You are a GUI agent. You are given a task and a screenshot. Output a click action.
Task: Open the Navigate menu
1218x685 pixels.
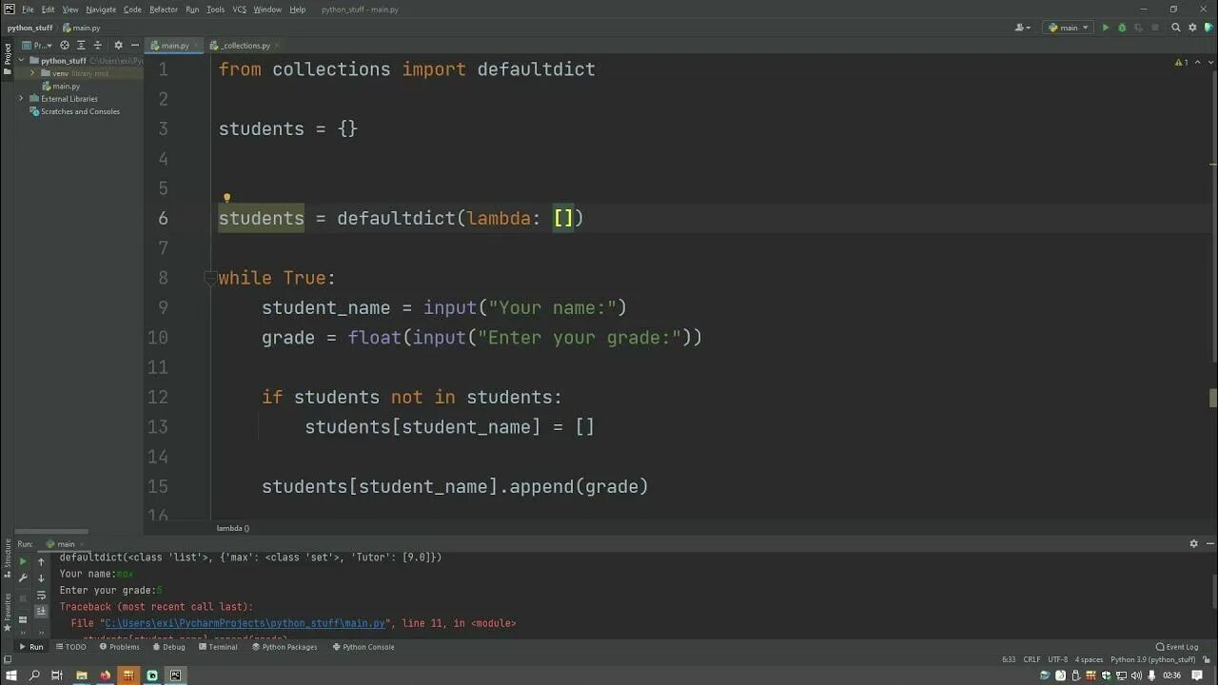101,10
